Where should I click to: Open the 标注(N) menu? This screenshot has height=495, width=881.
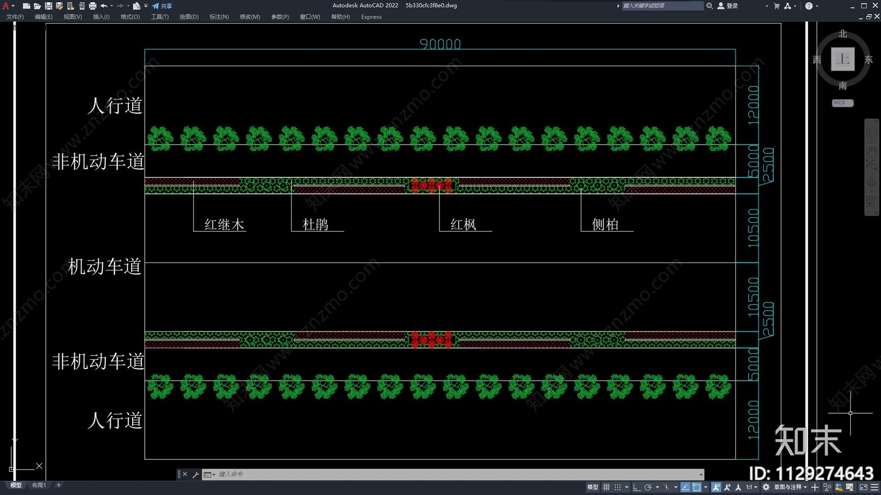(x=219, y=17)
